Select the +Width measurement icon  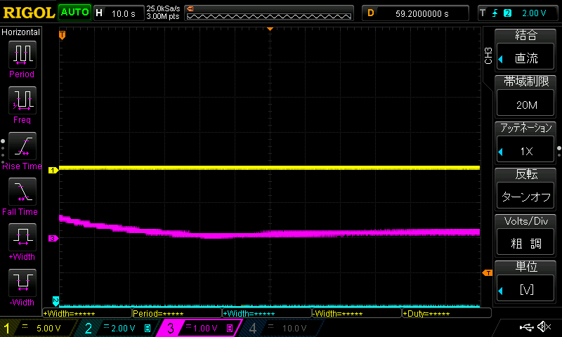[22, 237]
